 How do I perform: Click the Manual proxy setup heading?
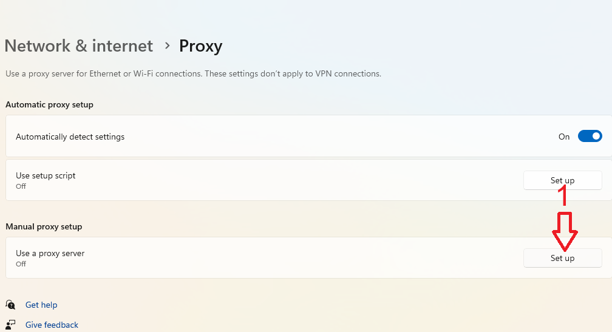click(44, 226)
